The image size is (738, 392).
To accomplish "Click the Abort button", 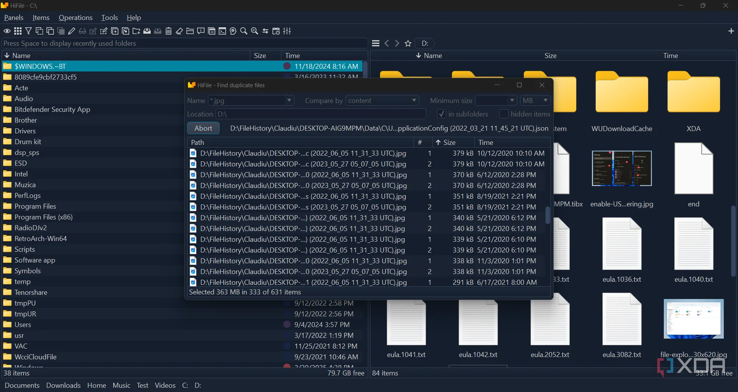I will (x=203, y=128).
